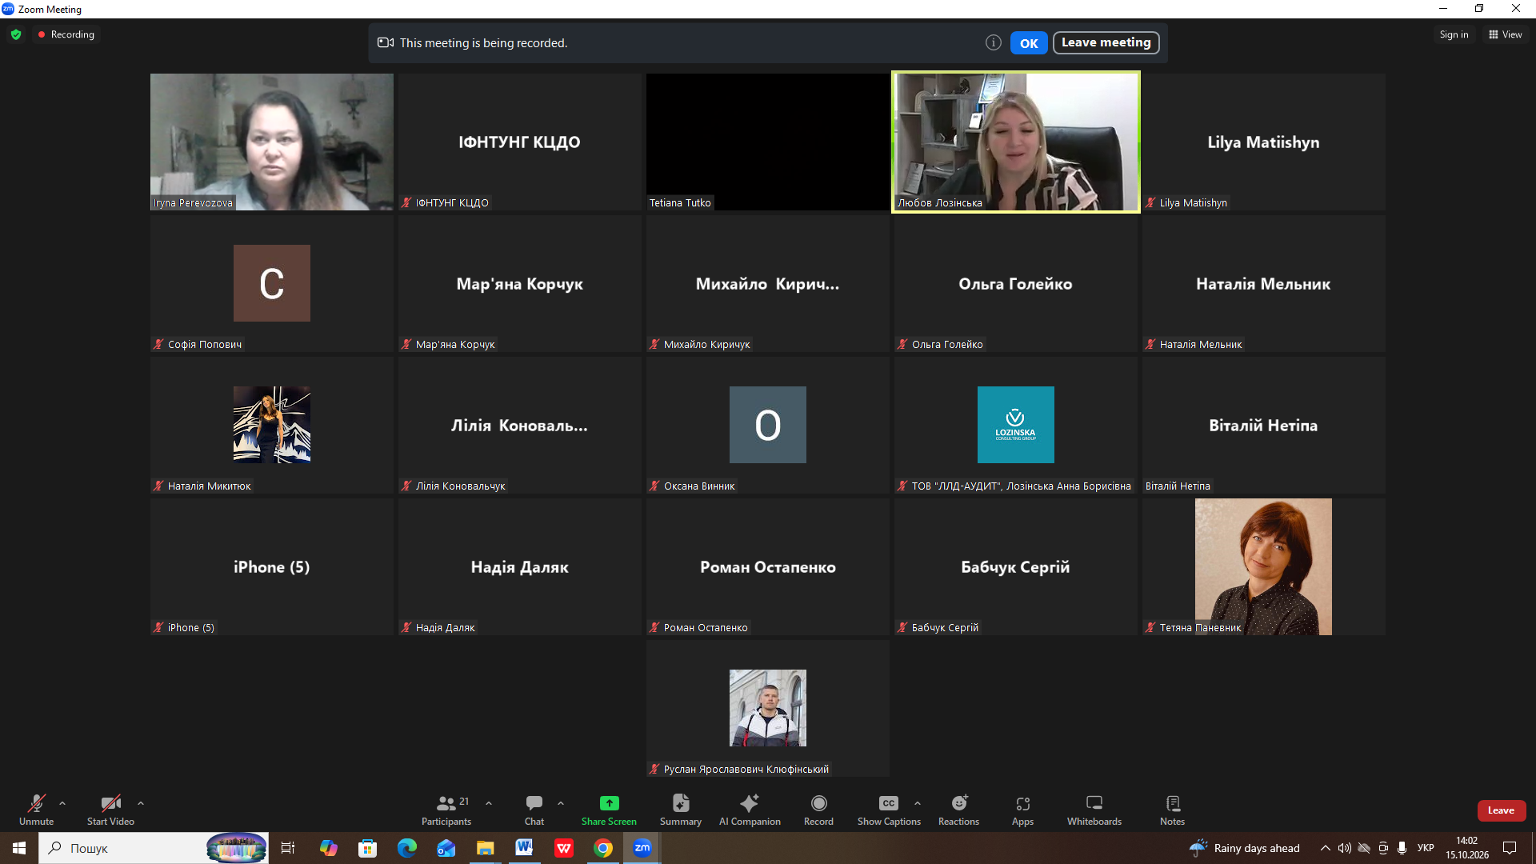
Task: Expand video options arrow beside Start Video
Action: 141,803
